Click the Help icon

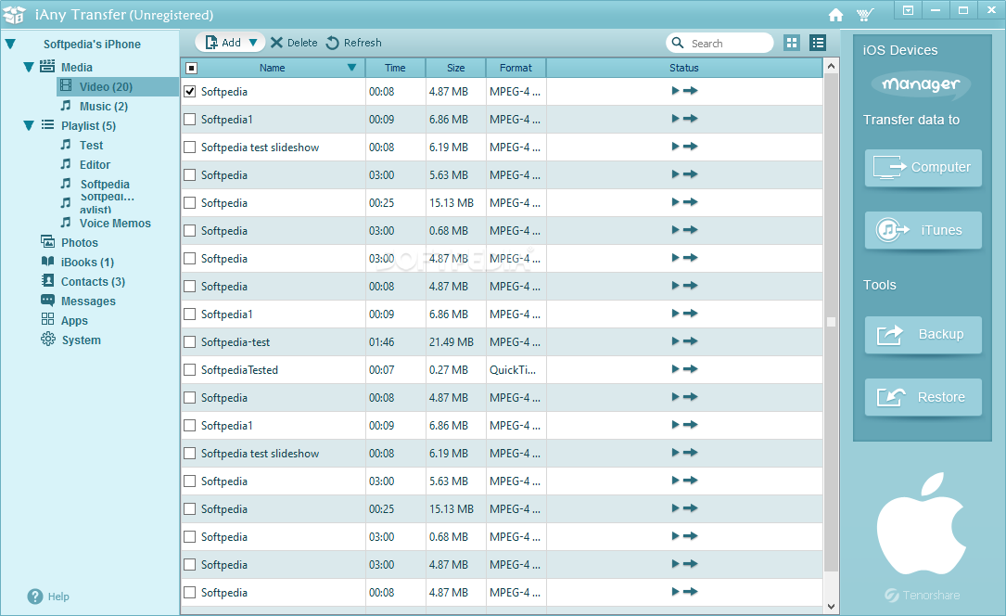[34, 597]
